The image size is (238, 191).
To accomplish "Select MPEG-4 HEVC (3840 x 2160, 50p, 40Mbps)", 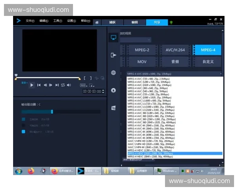I will (x=175, y=156).
